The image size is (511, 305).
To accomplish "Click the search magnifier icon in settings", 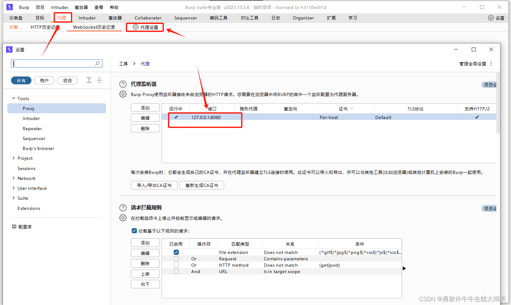I will 97,63.
